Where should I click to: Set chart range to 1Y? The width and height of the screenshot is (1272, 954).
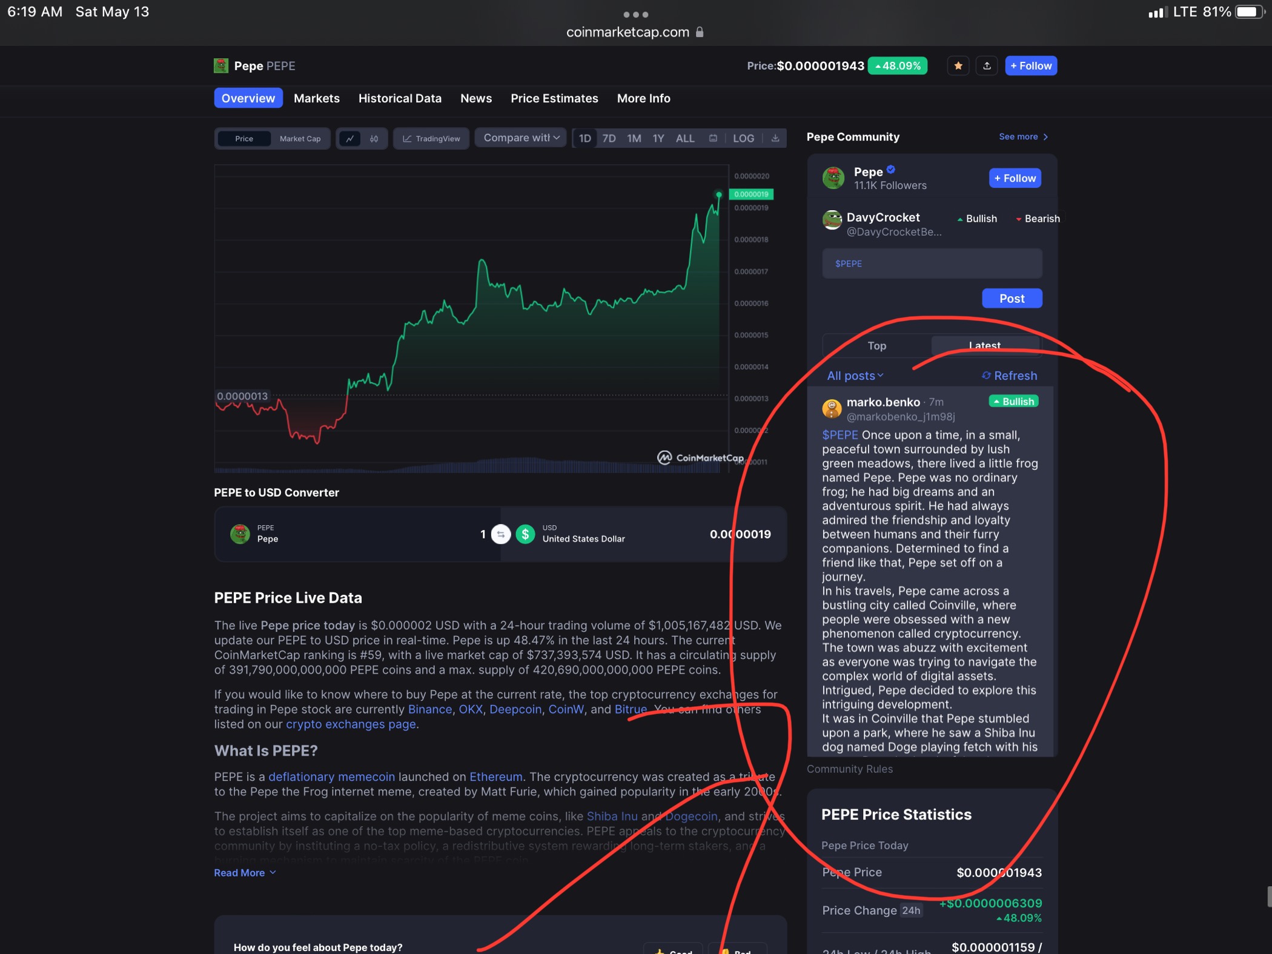coord(658,138)
